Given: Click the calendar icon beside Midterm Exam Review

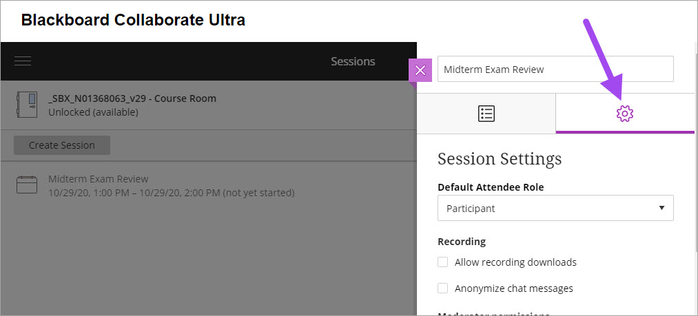Looking at the screenshot, I should pos(27,185).
